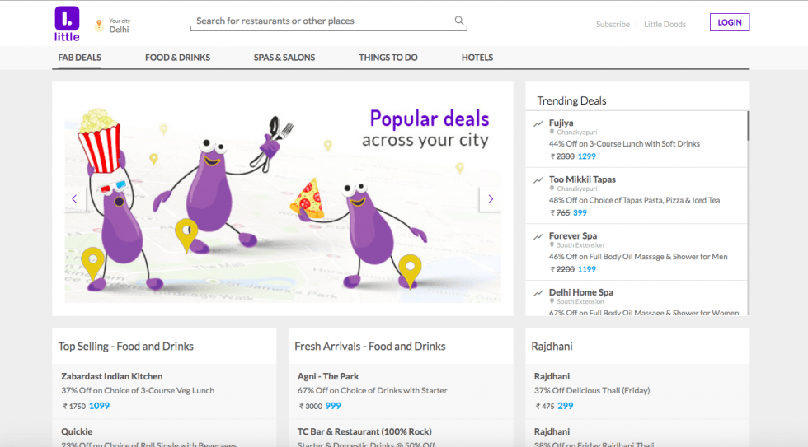Open the Delhi city selector
This screenshot has width=808, height=447.
click(119, 29)
